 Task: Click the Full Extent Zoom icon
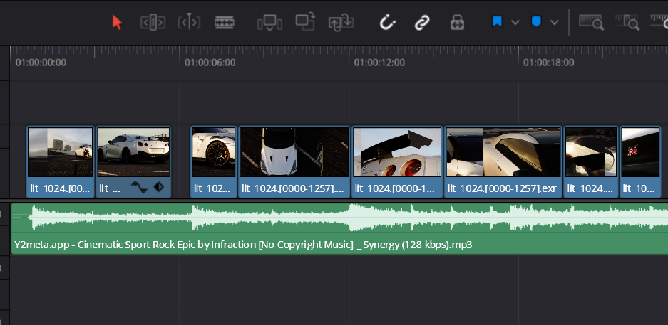[x=592, y=23]
